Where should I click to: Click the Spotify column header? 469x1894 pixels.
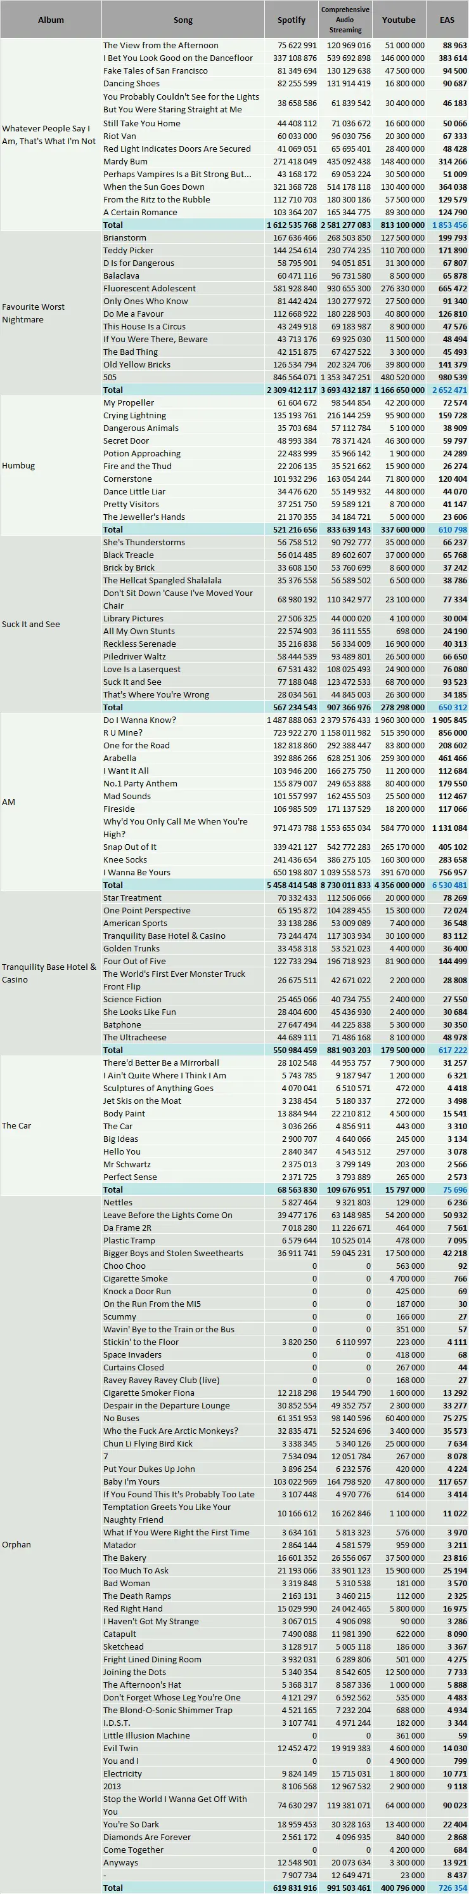(x=292, y=20)
